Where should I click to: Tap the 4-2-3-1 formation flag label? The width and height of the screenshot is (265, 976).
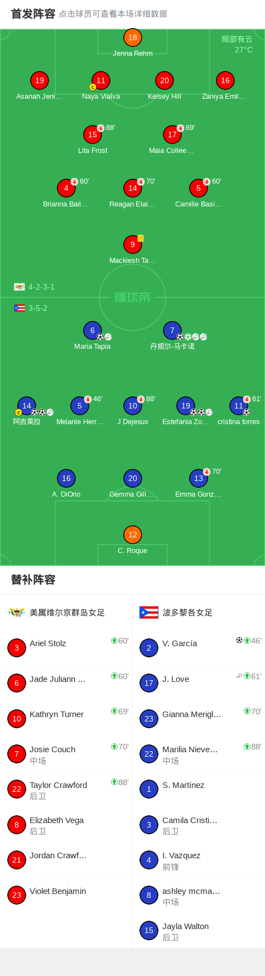pyautogui.click(x=34, y=287)
